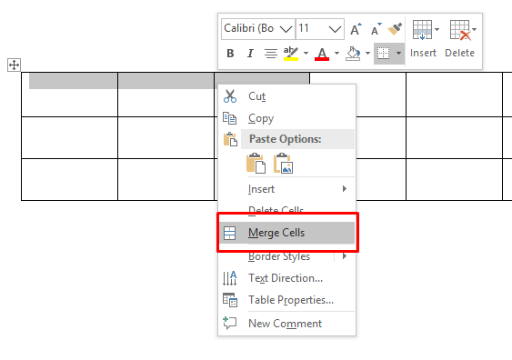Click Grow Font icon
The height and width of the screenshot is (360, 512).
pyautogui.click(x=356, y=29)
